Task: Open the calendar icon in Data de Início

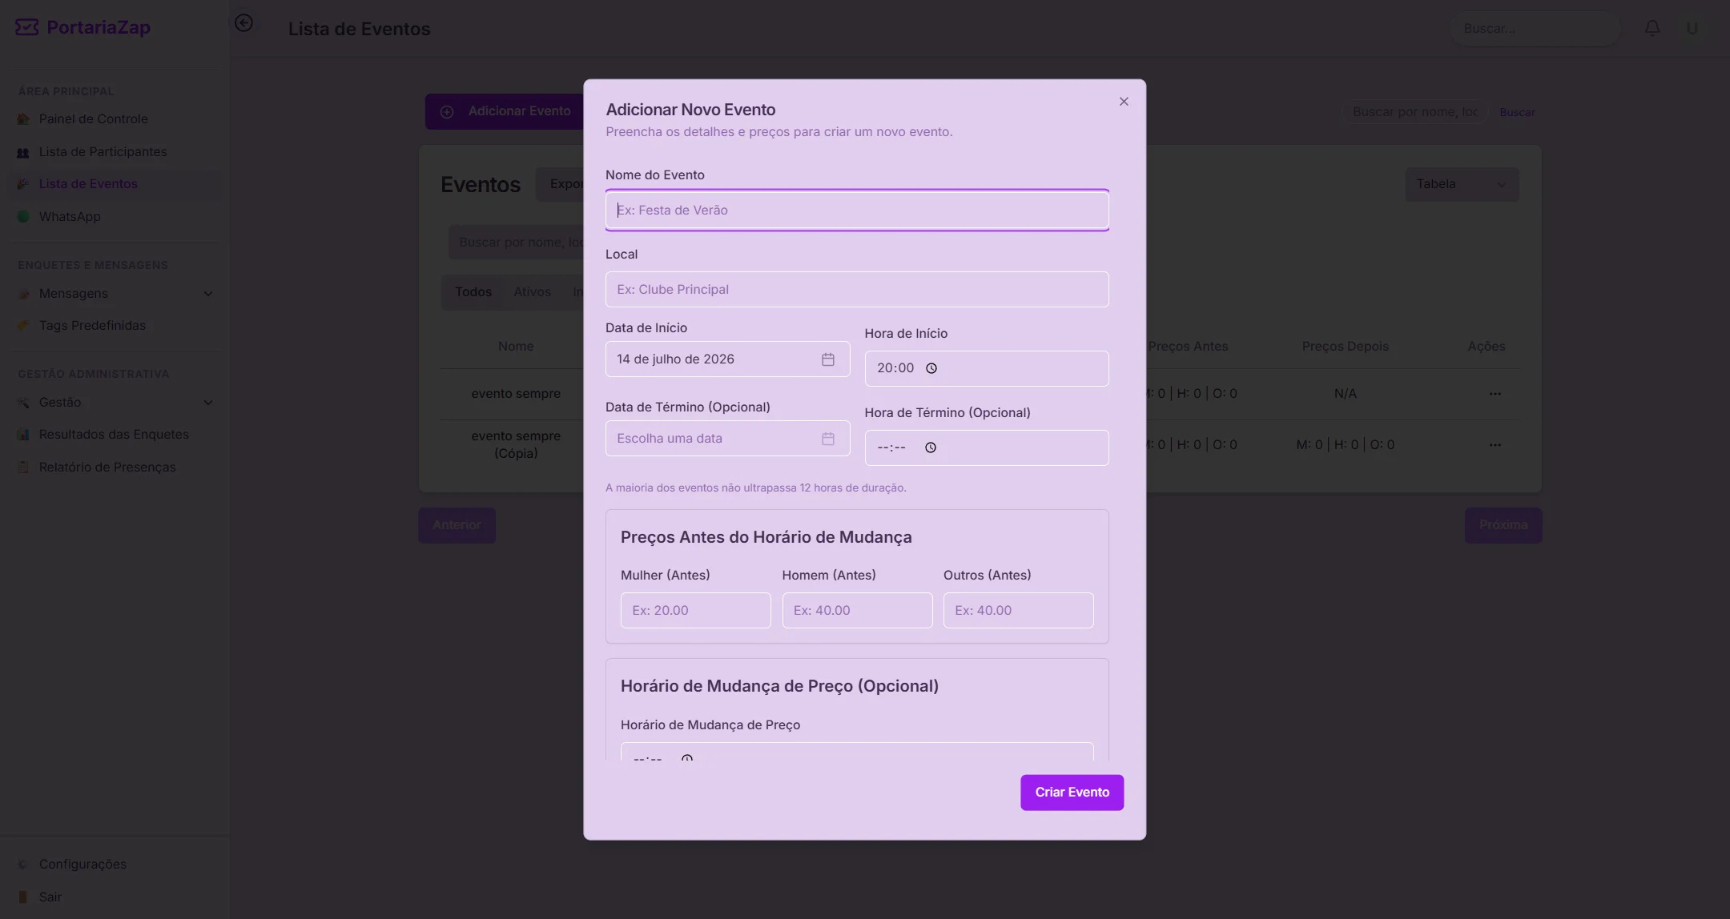Action: (x=827, y=359)
